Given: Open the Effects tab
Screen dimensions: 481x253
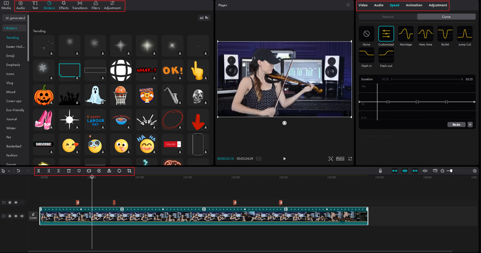Looking at the screenshot, I should coord(64,5).
